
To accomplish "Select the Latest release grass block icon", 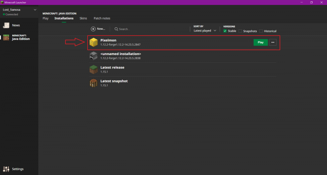I will click(x=94, y=69).
